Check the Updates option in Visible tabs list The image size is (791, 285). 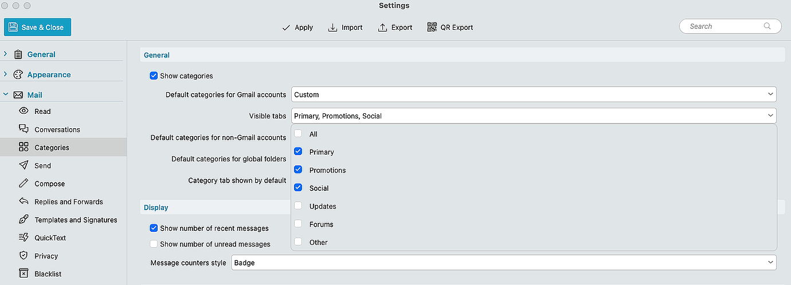coord(298,206)
